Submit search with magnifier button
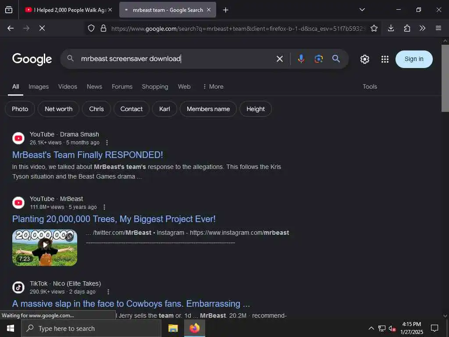The height and width of the screenshot is (337, 449). click(336, 59)
